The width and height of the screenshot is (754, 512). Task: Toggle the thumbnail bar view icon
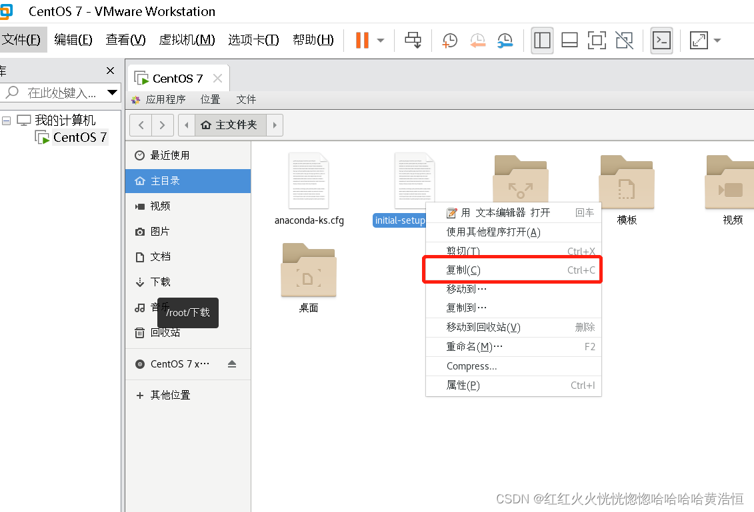(x=569, y=41)
